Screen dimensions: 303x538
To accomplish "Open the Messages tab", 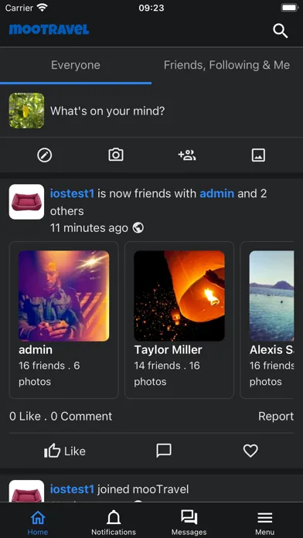I will (x=189, y=522).
